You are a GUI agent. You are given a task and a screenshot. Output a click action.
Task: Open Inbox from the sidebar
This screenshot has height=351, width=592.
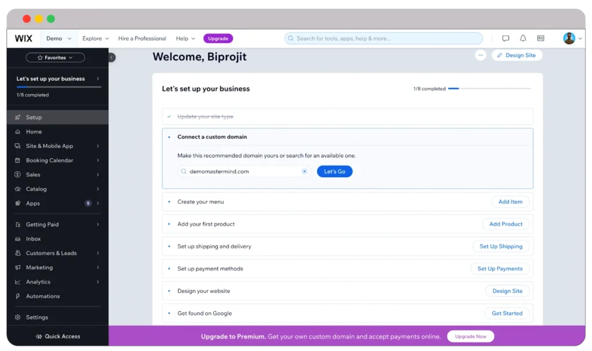pyautogui.click(x=34, y=239)
